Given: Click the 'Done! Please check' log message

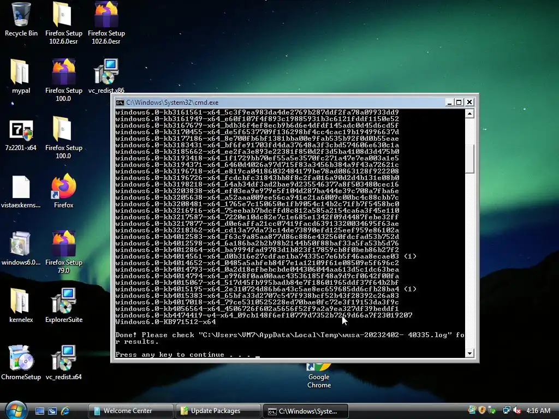Looking at the screenshot, I should 290,338.
